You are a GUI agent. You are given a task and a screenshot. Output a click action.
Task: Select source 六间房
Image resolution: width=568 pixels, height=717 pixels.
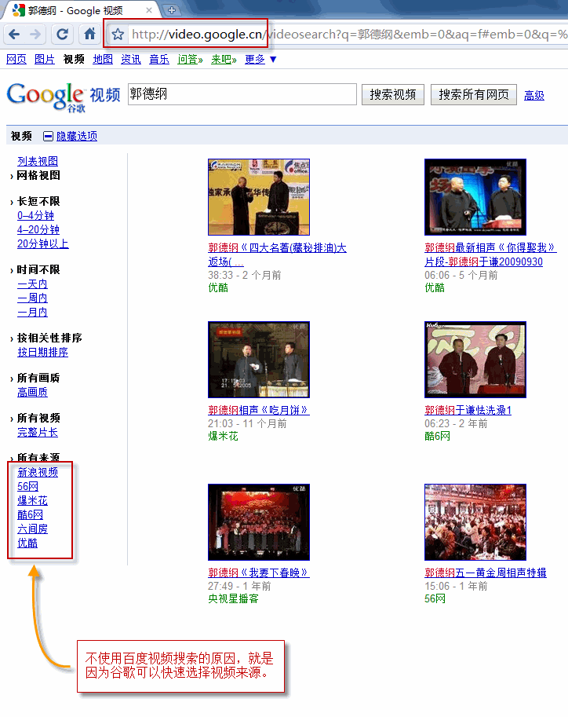32,529
